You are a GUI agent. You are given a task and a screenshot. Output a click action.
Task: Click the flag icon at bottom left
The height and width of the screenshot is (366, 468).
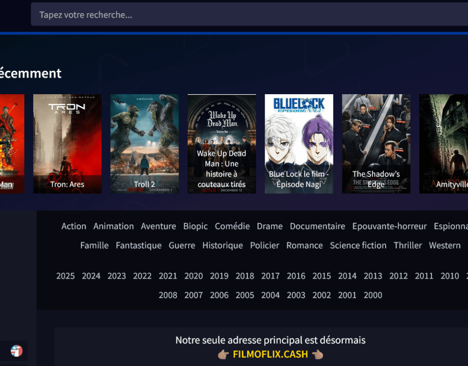click(17, 350)
